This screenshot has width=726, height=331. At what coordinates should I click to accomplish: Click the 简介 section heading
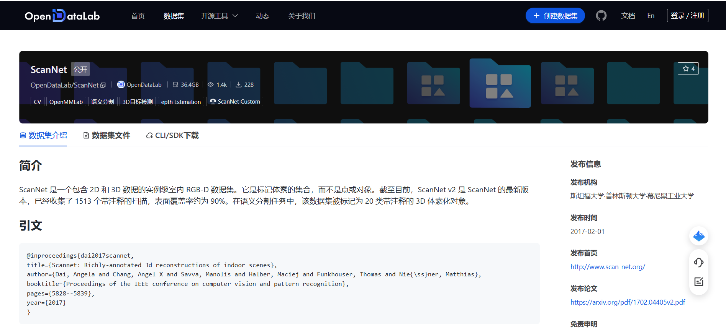point(31,165)
